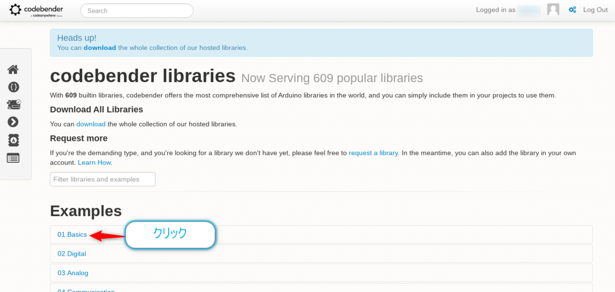Image resolution: width=615 pixels, height=292 pixels.
Task: Expand the 02.Digital examples row
Action: [321, 254]
